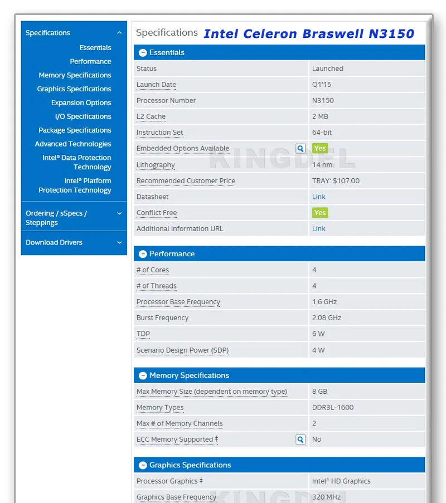Toggle the Yes badge for Conflict Free
This screenshot has height=503, width=446.
[319, 212]
